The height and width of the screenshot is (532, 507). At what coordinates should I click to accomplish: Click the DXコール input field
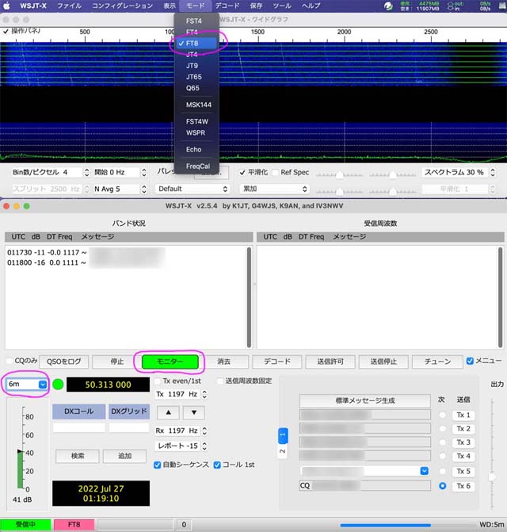click(x=78, y=427)
